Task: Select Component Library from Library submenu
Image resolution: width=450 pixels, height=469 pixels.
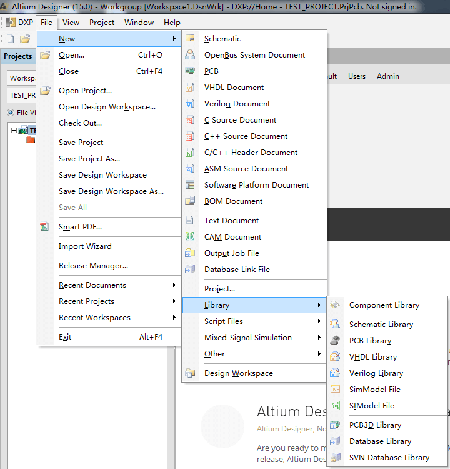Action: [384, 305]
